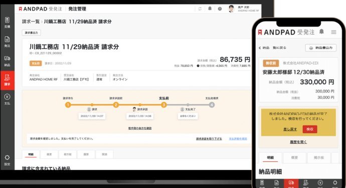Tap the back to 納品 list link on phone
Screen dimensions: 346x188
[272, 48]
